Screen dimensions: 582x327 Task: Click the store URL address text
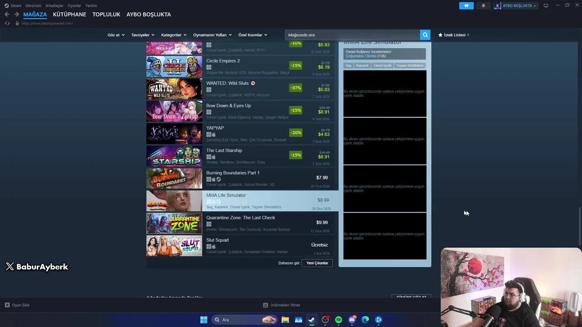(x=47, y=23)
